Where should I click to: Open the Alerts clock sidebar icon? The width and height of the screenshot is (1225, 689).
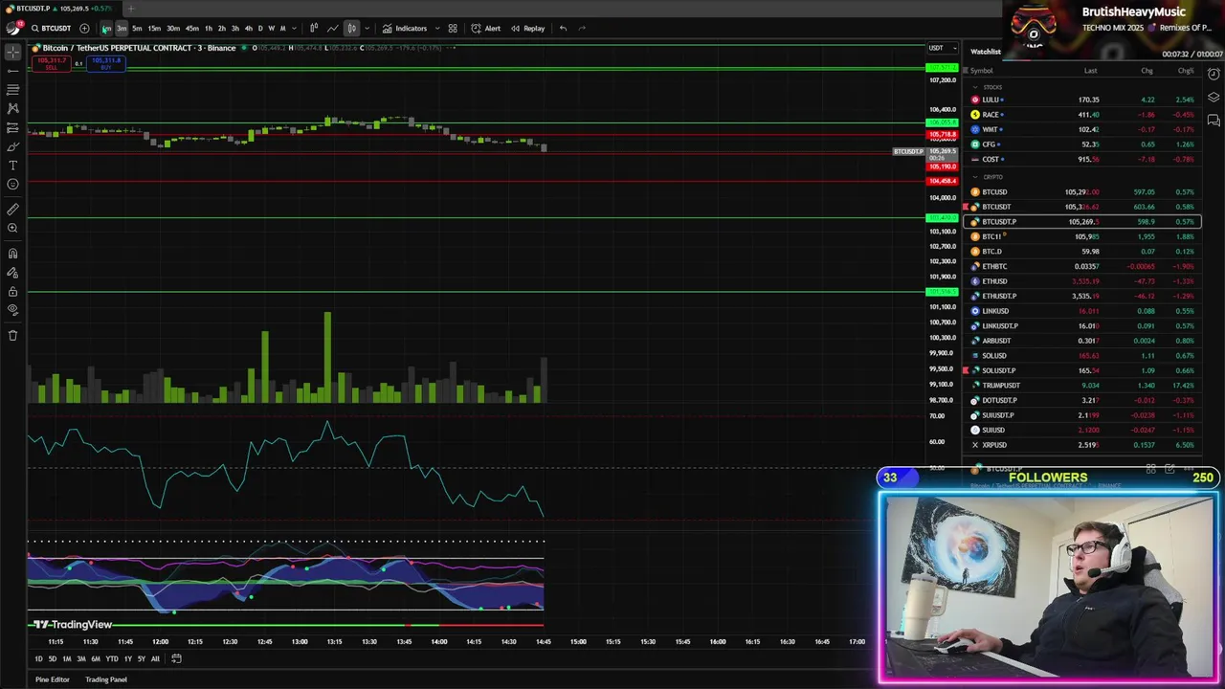tap(1214, 75)
